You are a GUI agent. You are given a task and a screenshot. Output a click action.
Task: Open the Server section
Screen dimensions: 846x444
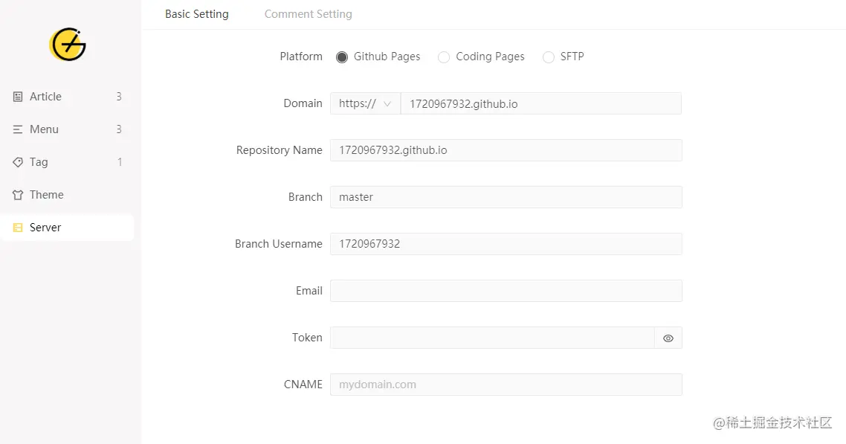click(68, 228)
